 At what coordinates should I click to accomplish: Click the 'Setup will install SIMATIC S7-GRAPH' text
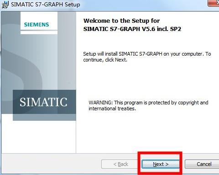coord(147,54)
